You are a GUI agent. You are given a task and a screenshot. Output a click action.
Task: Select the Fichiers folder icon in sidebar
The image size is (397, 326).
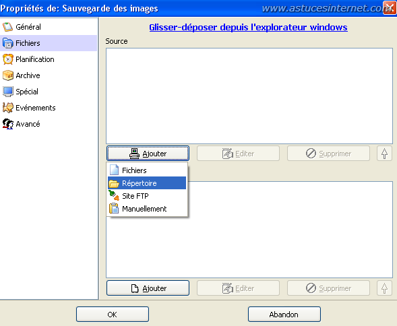(7, 43)
